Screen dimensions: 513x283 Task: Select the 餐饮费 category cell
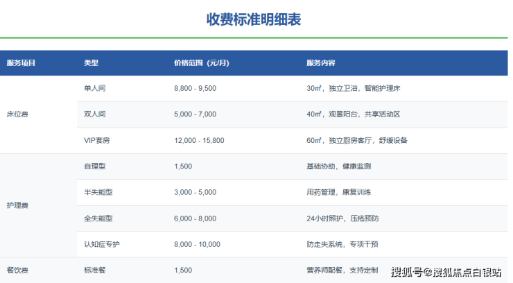coord(17,270)
